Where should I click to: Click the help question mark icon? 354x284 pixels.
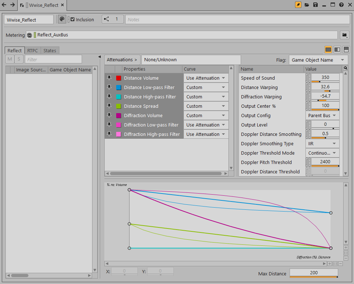(341, 5)
